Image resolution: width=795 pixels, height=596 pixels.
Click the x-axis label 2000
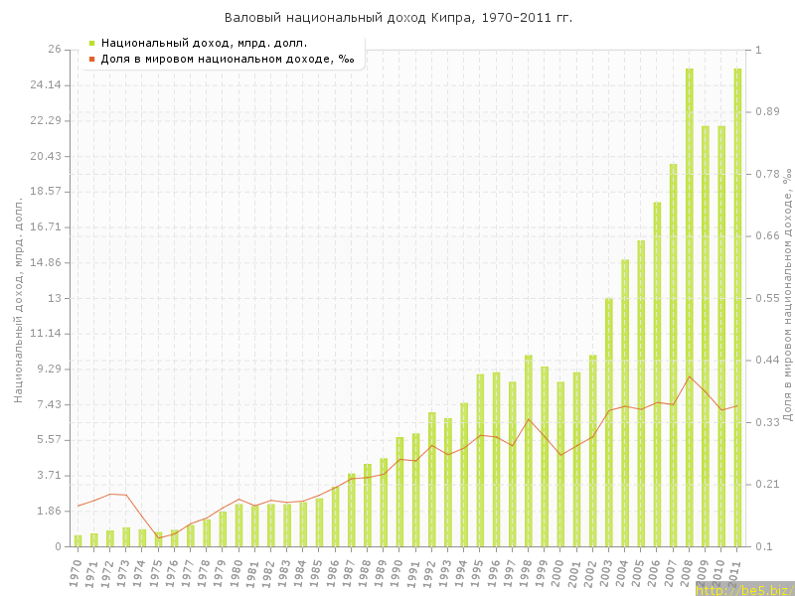click(558, 570)
